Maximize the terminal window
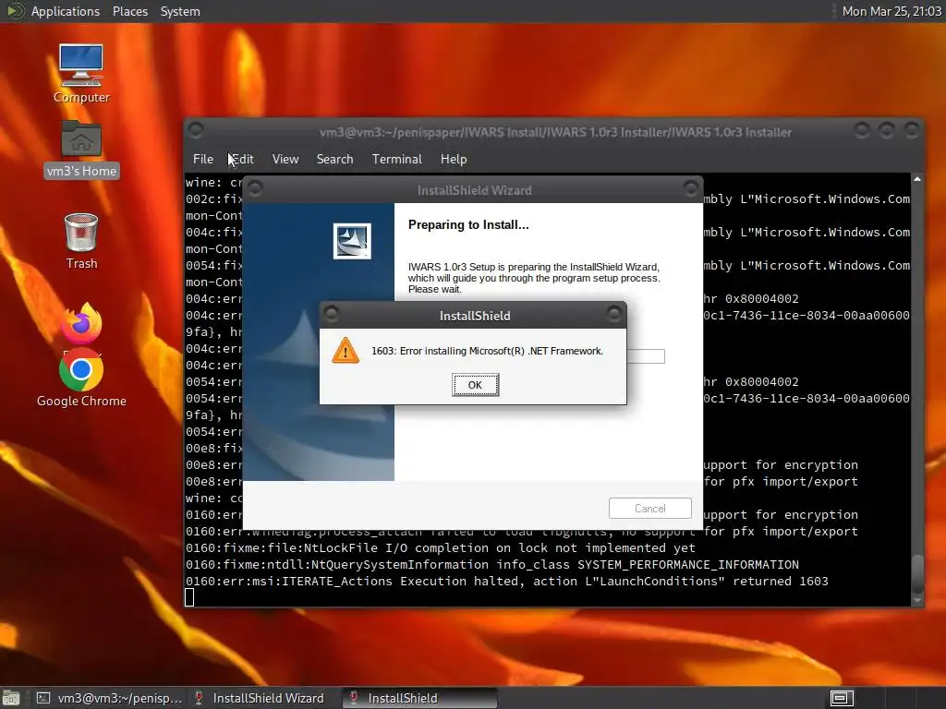The image size is (946, 709). click(887, 129)
